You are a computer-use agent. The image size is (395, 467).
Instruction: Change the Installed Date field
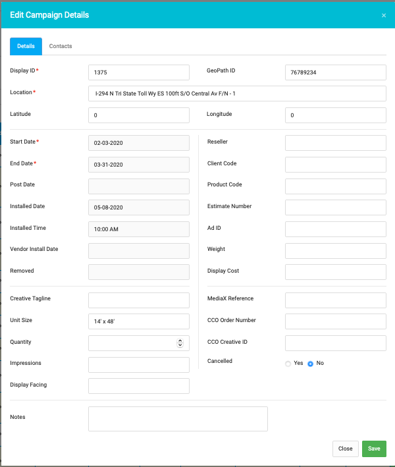(139, 207)
